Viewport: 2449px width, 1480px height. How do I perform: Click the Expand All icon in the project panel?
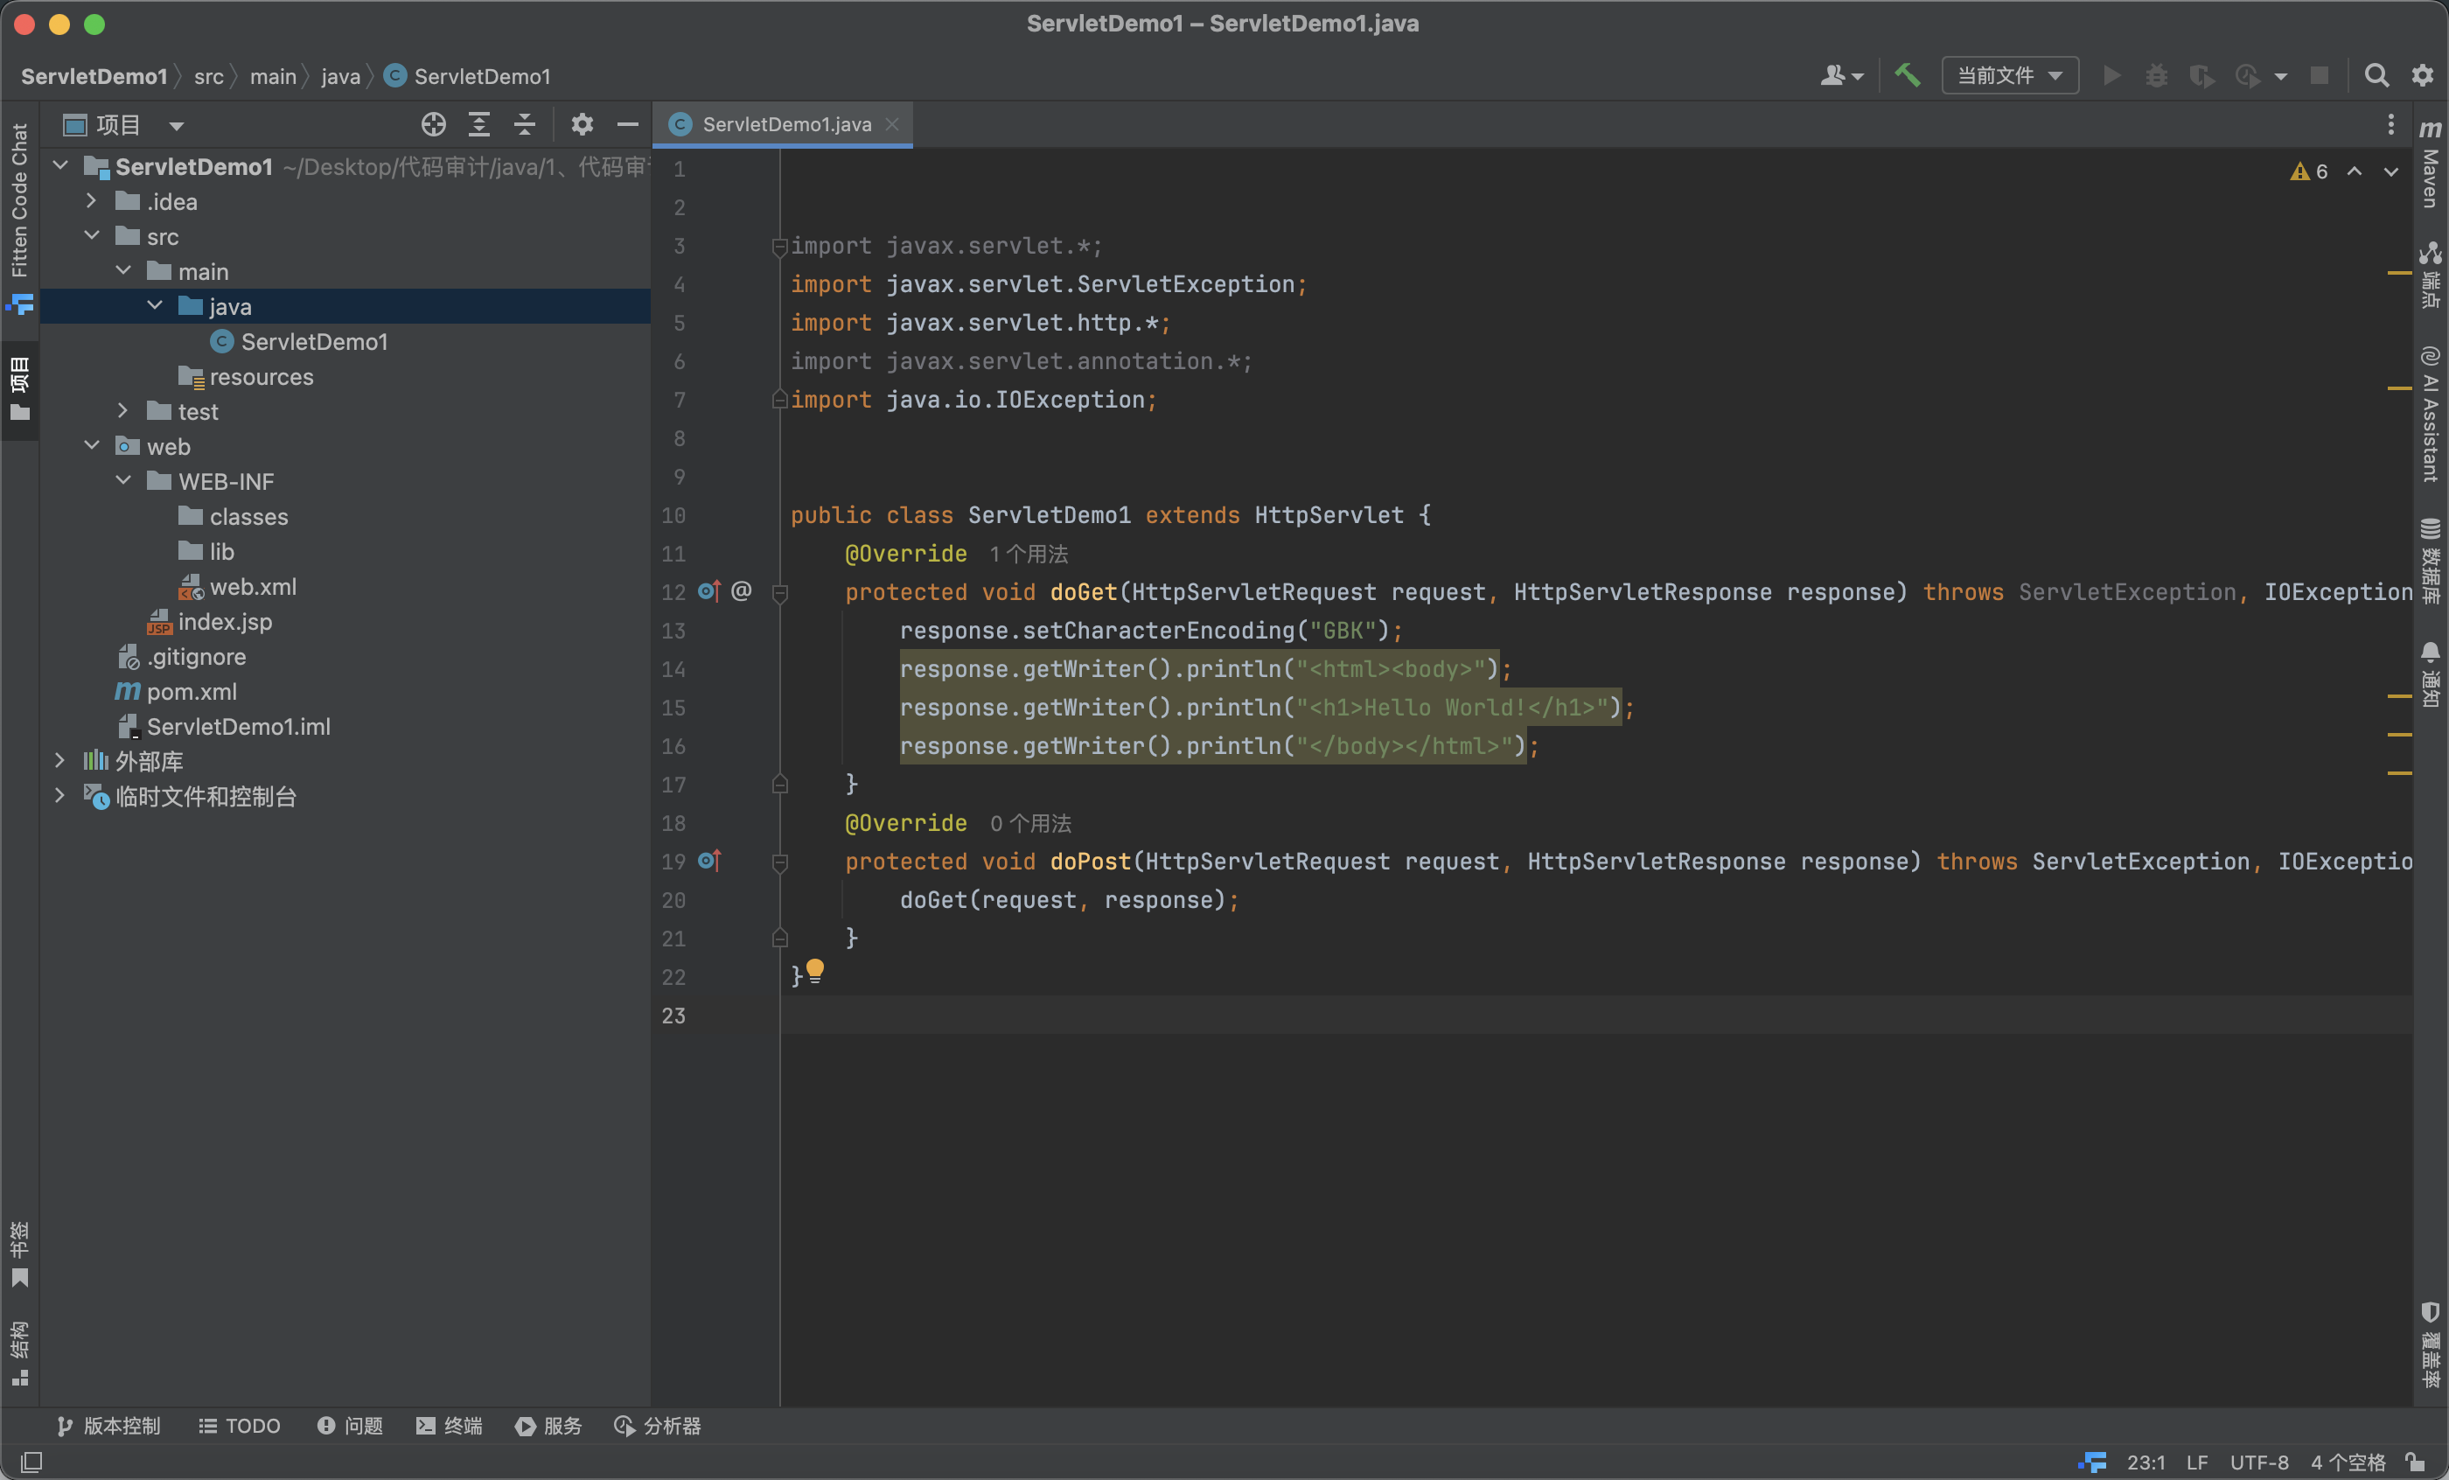tap(479, 124)
